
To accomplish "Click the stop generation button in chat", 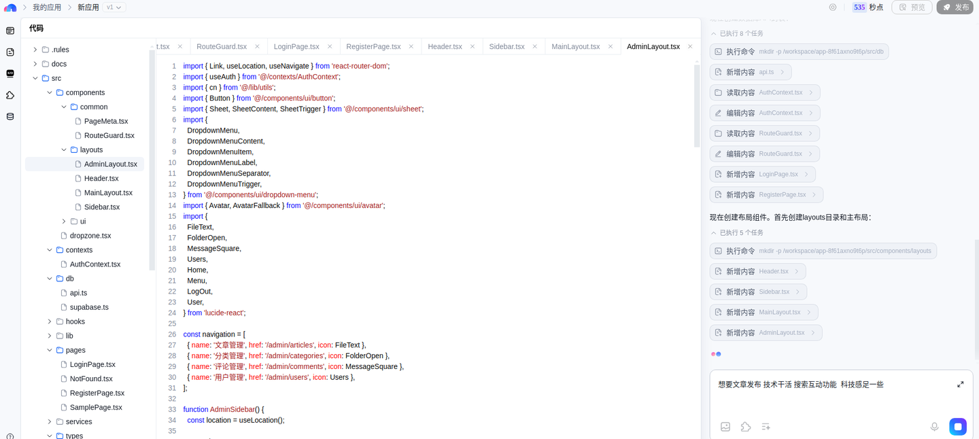I will point(957,427).
